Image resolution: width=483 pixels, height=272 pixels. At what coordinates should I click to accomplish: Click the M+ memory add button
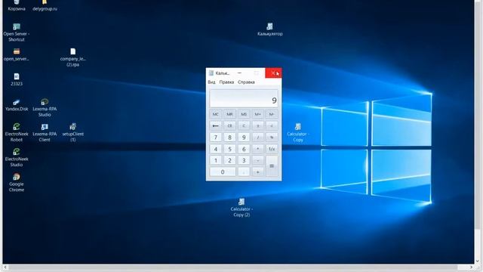pyautogui.click(x=258, y=114)
